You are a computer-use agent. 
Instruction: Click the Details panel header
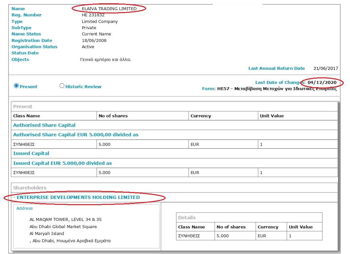coord(187,218)
